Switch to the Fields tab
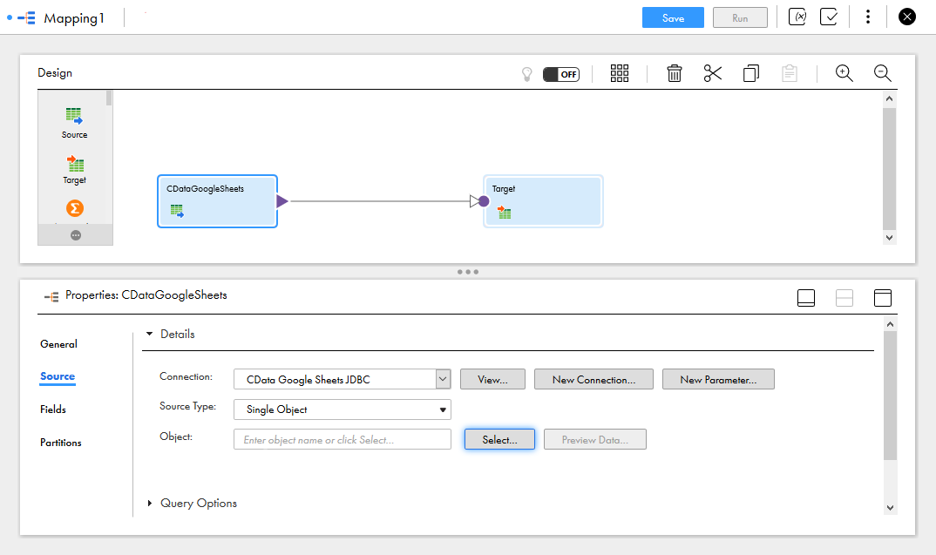 pyautogui.click(x=53, y=409)
